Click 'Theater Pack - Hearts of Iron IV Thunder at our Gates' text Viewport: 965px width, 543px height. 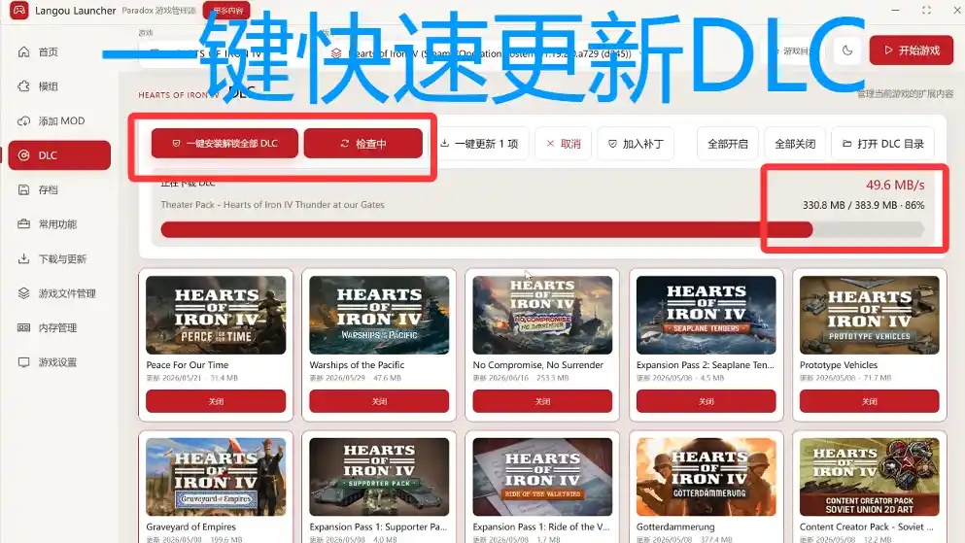click(x=273, y=205)
